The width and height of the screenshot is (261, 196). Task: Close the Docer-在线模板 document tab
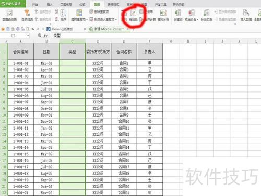pos(85,29)
